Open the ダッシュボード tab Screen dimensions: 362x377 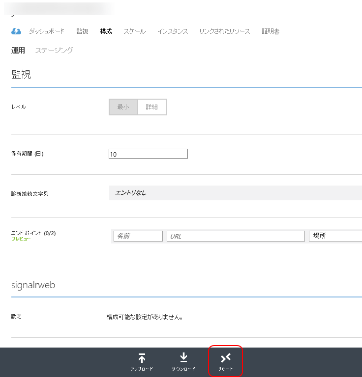click(46, 31)
